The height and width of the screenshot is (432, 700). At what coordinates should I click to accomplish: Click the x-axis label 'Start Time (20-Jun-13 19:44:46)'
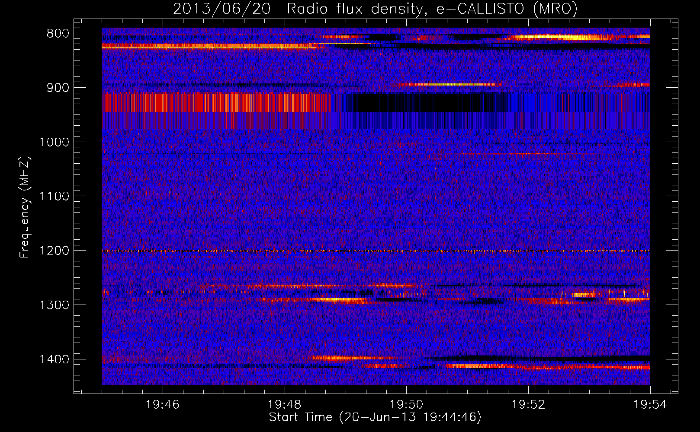click(375, 417)
